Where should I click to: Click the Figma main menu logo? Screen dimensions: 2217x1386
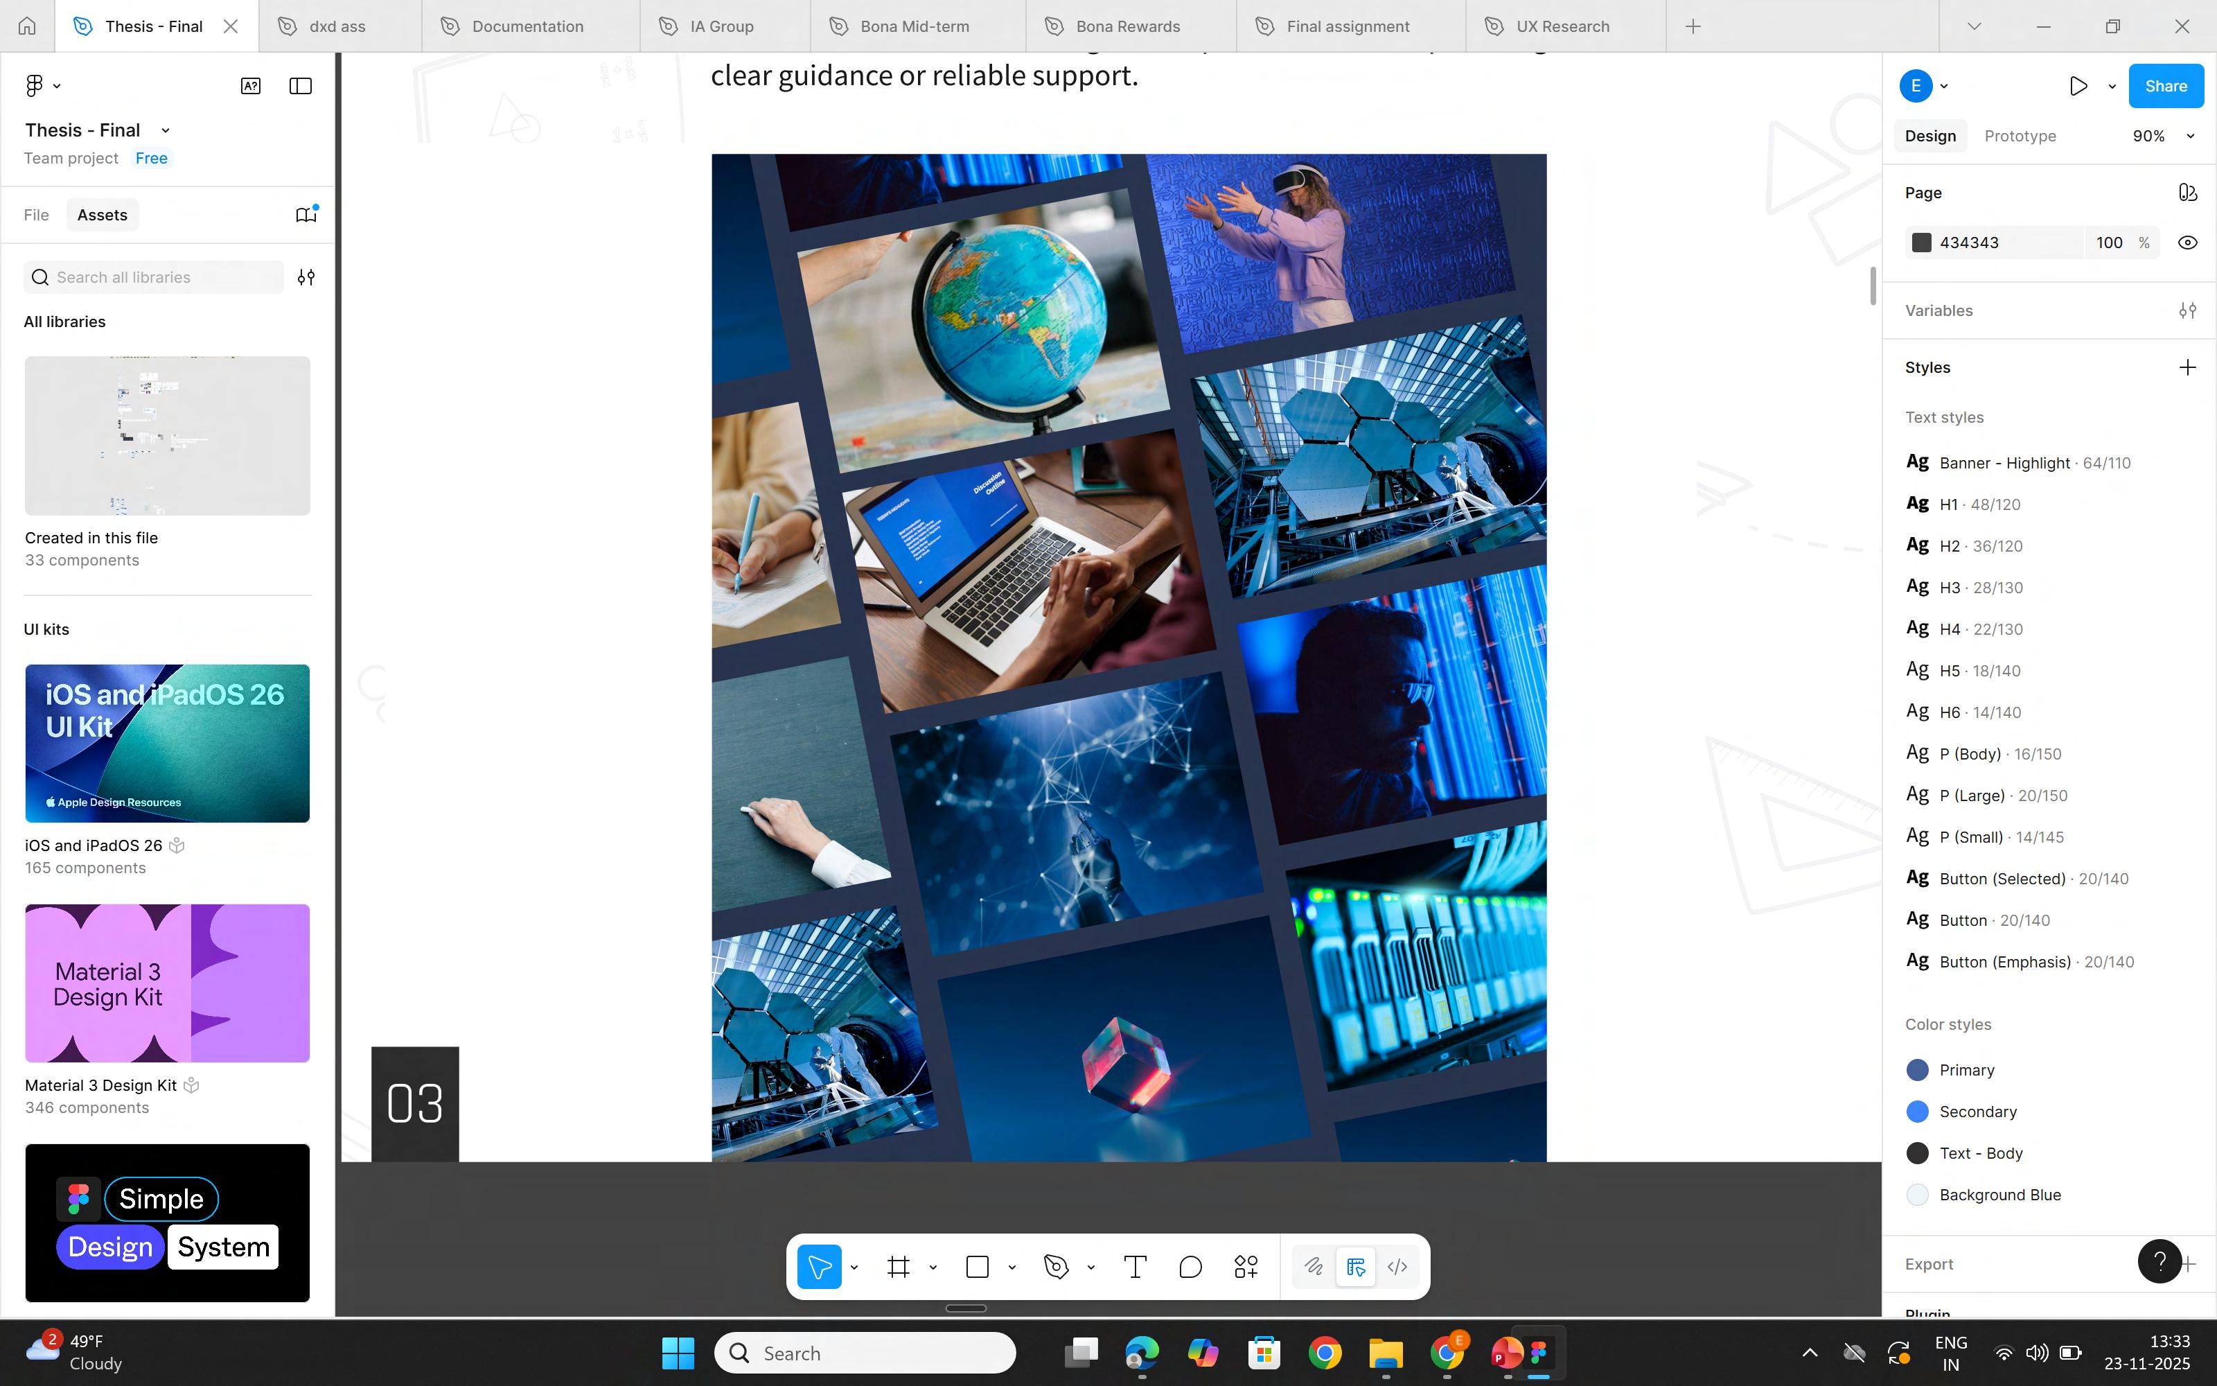[35, 86]
